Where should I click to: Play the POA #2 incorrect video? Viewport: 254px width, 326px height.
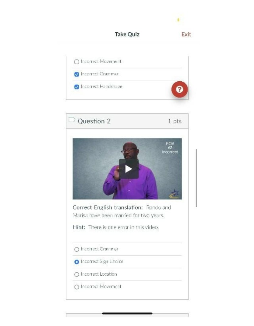pos(129,169)
